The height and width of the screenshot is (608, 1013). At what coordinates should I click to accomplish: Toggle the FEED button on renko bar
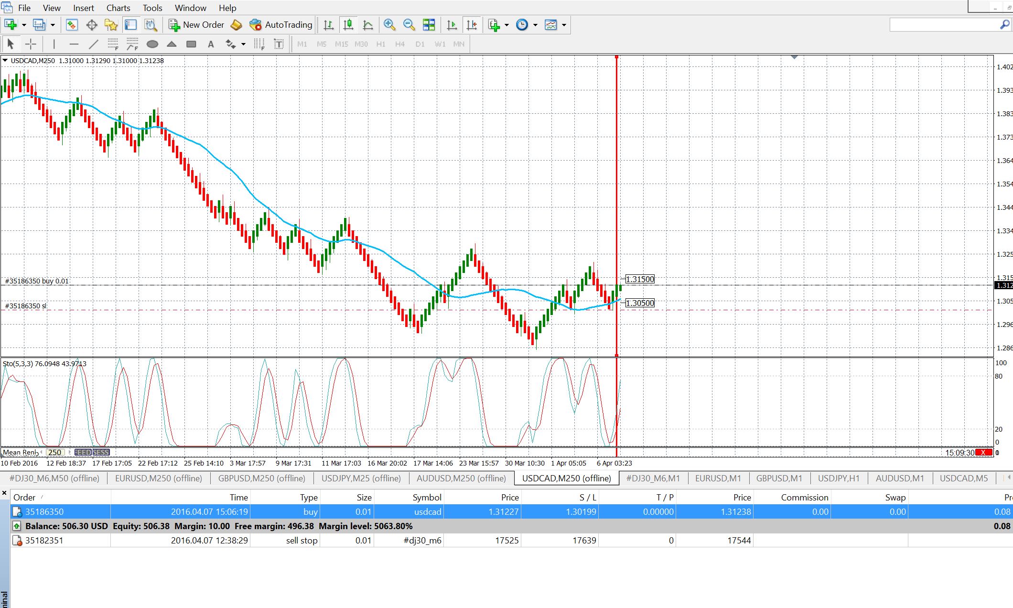click(x=83, y=452)
